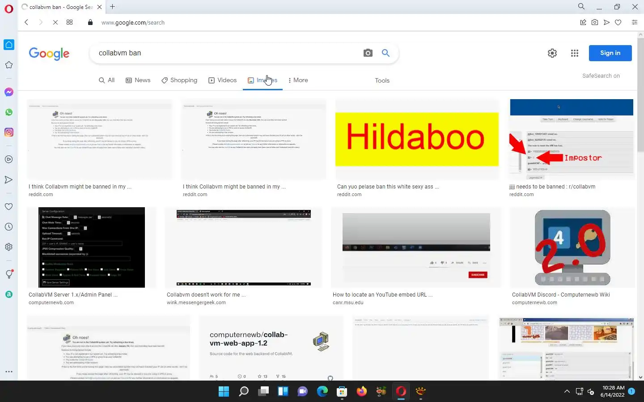Click the address bar URL

133,22
